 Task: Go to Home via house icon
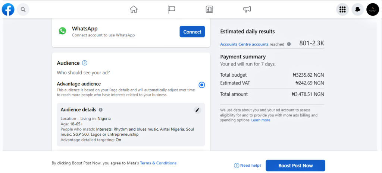(x=134, y=9)
